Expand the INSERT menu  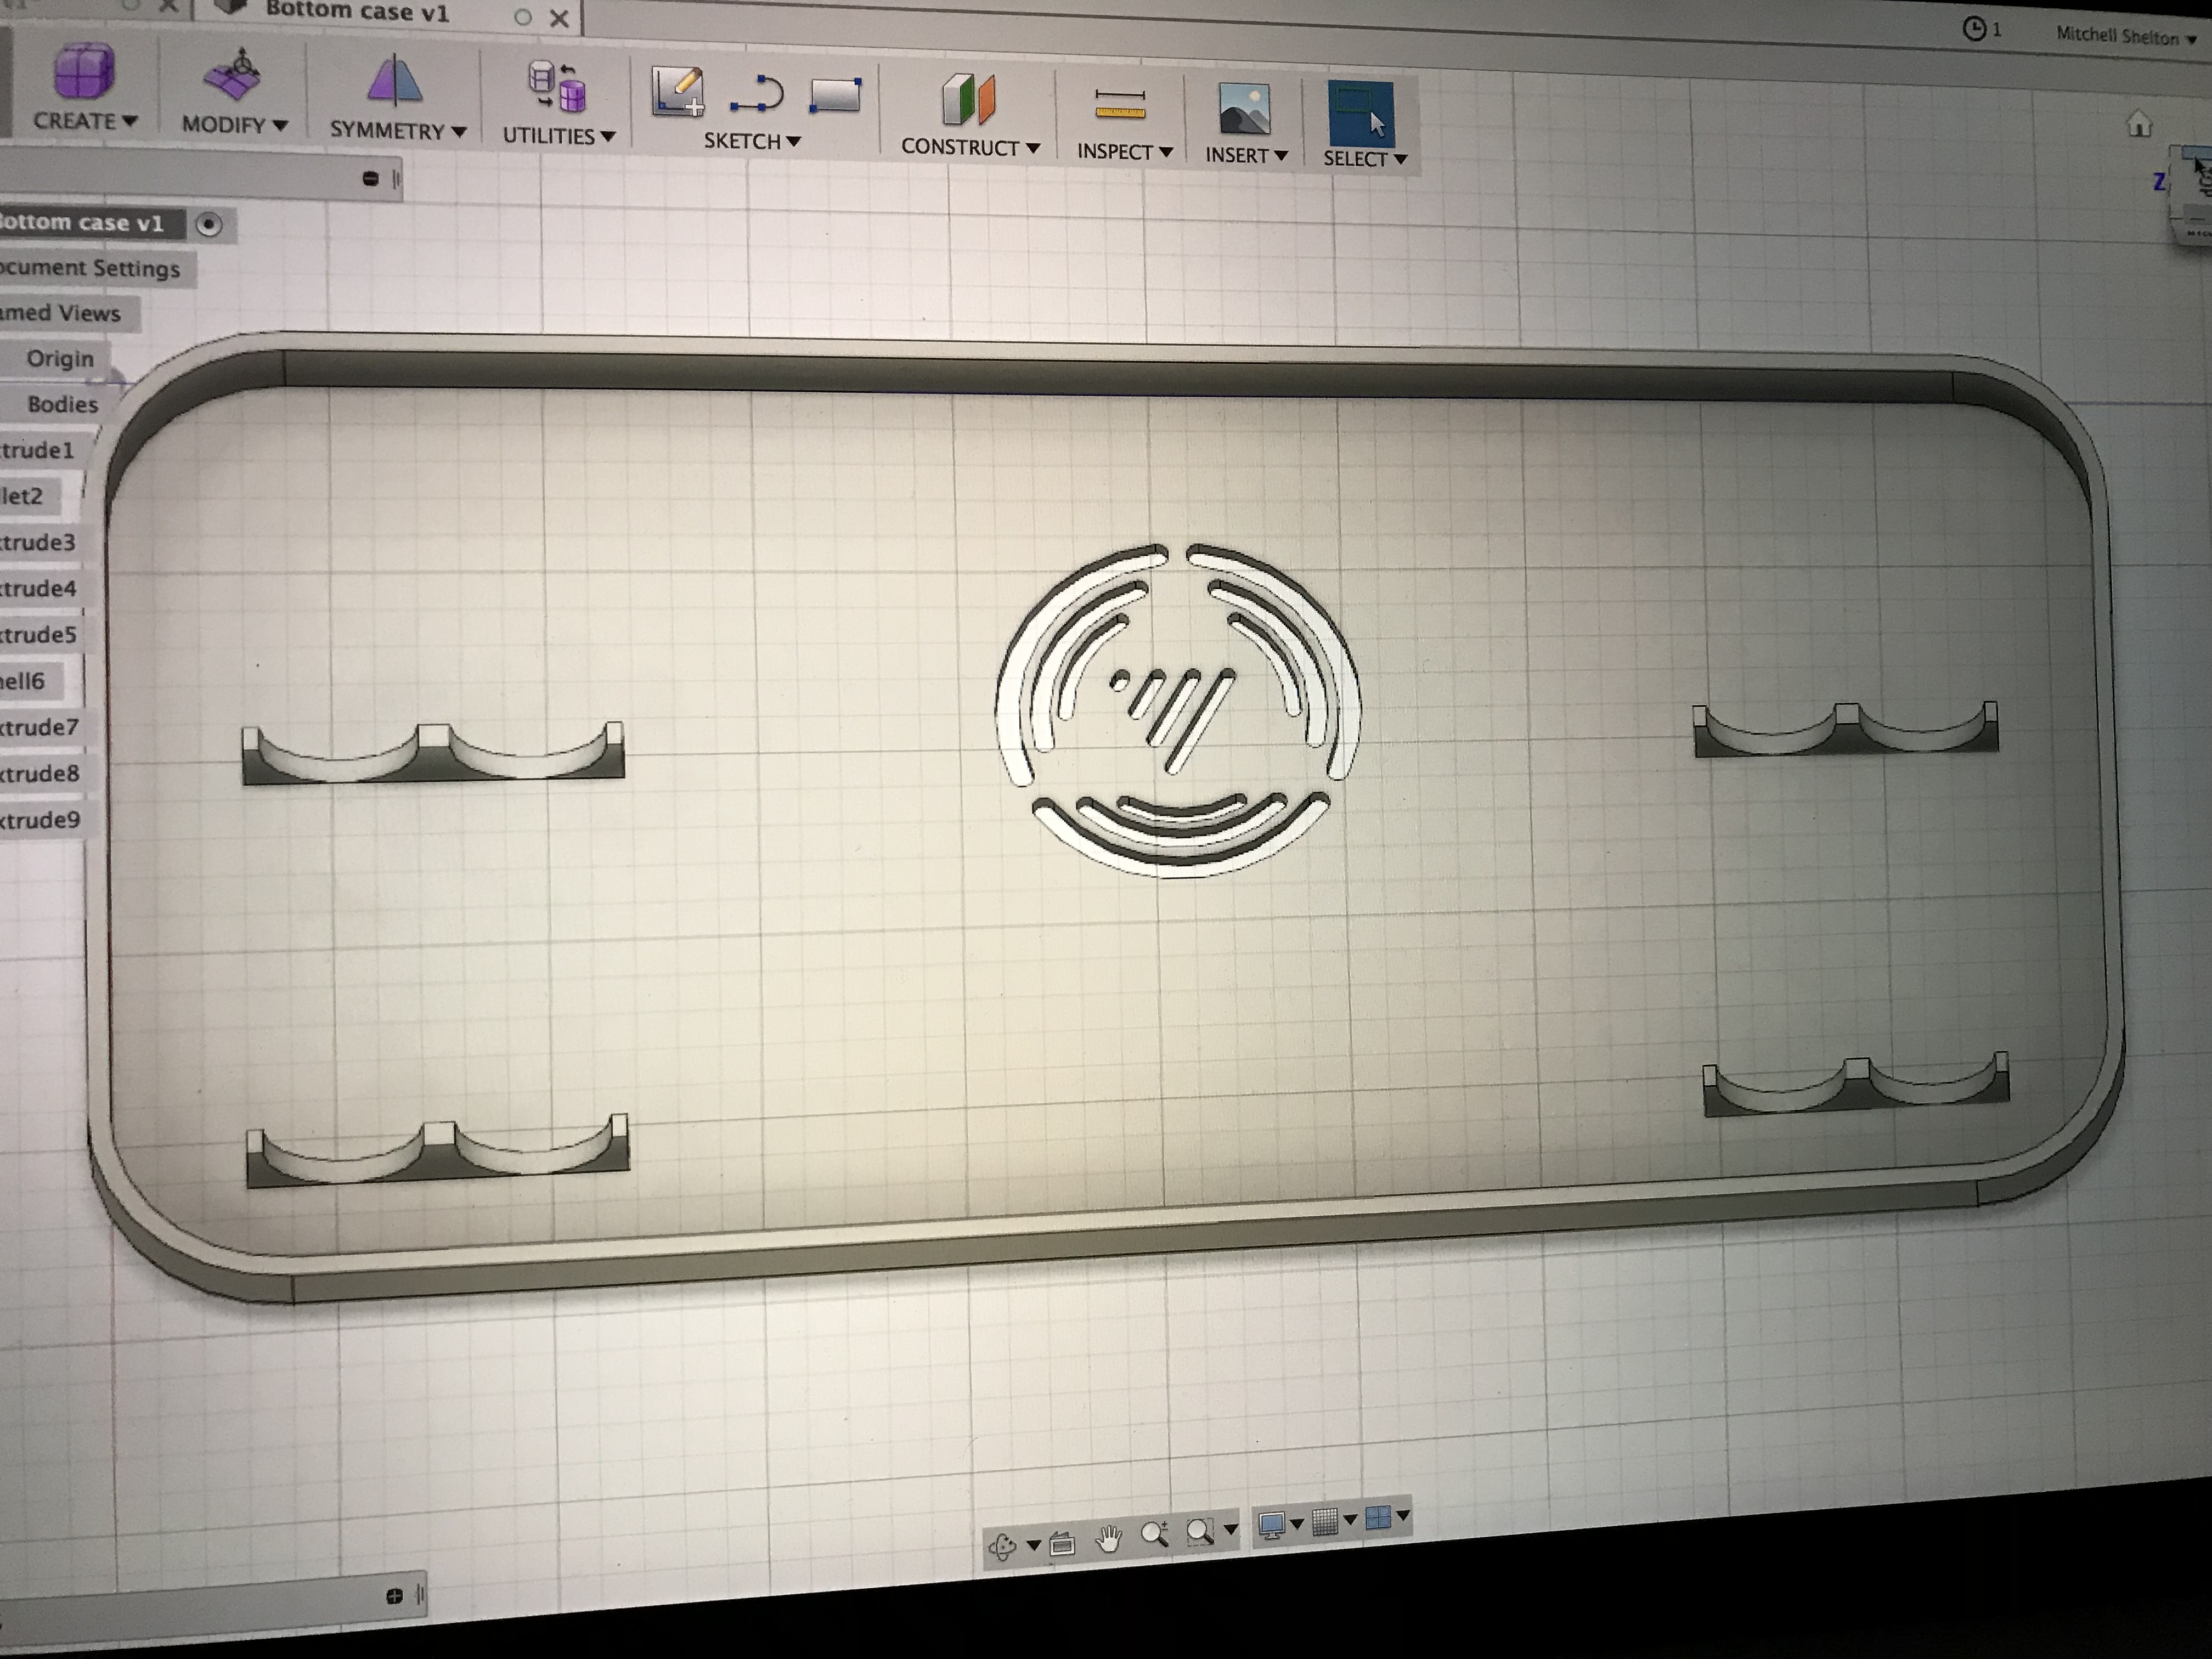coord(1246,155)
